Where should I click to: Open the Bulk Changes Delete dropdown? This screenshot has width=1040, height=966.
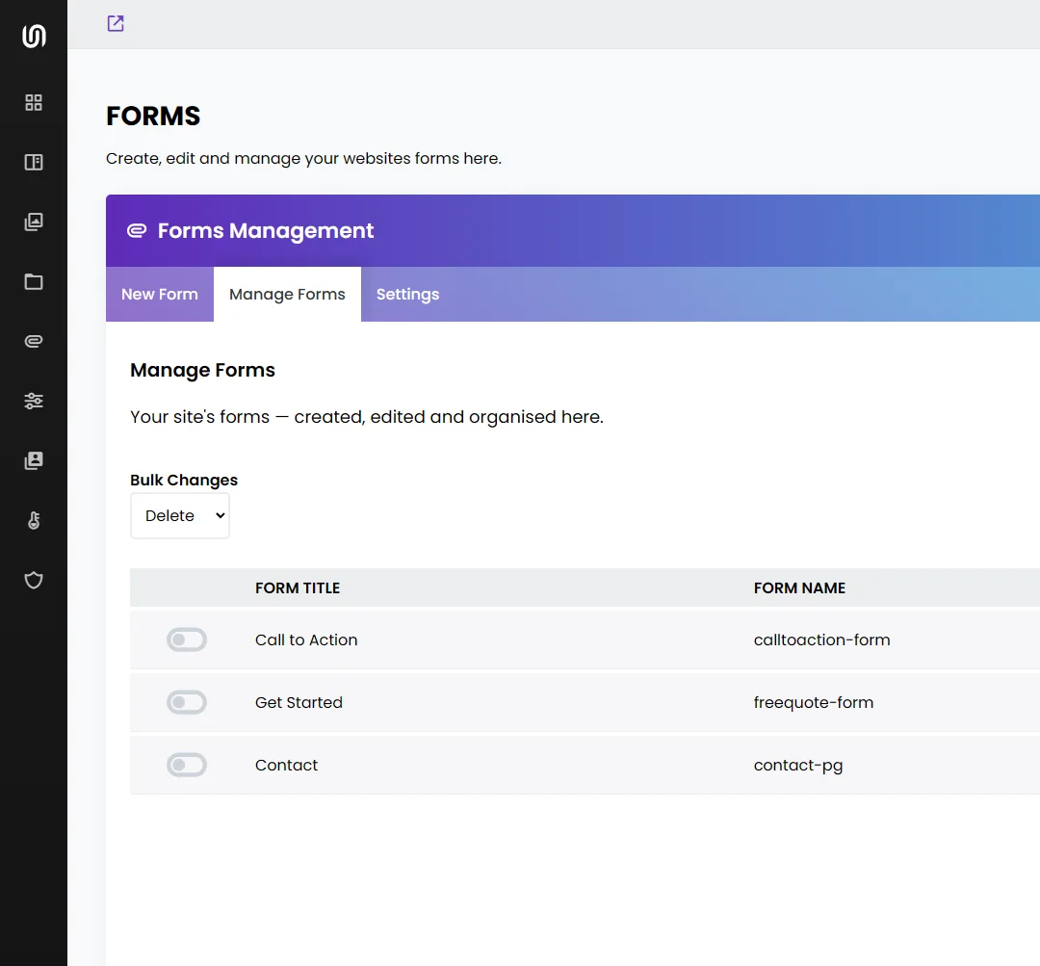point(180,515)
